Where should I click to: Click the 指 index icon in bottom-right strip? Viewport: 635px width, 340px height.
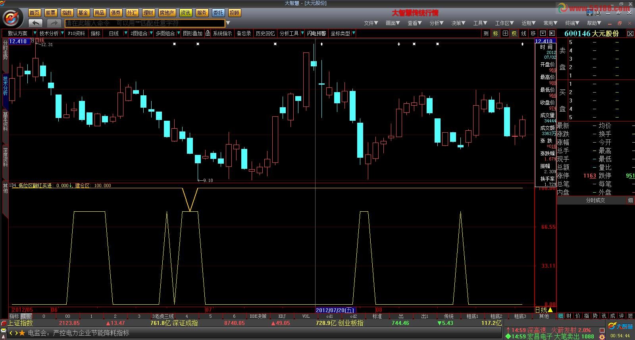point(587,316)
